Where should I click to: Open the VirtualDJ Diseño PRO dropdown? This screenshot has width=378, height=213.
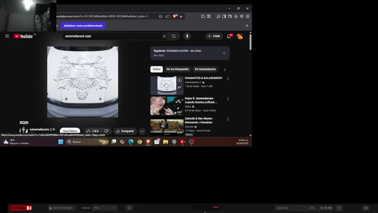point(105,208)
